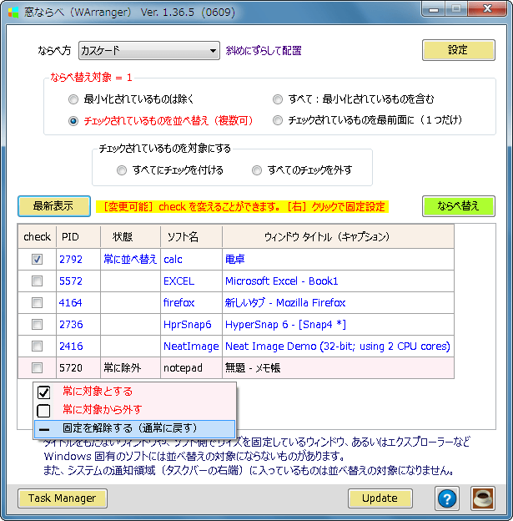The height and width of the screenshot is (521, 513).
Task: Click the 設定 button
Action: coord(459,50)
